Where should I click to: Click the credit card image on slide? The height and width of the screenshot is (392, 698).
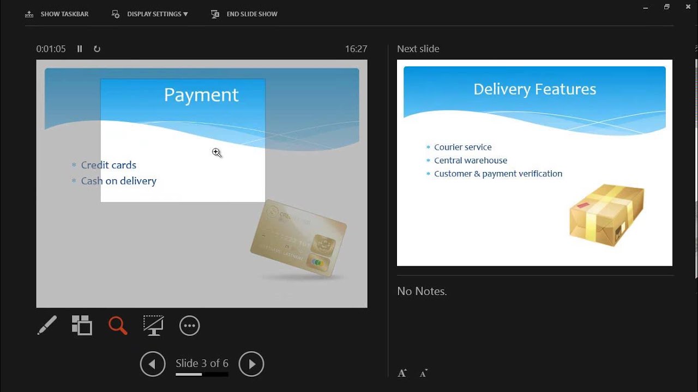(299, 240)
